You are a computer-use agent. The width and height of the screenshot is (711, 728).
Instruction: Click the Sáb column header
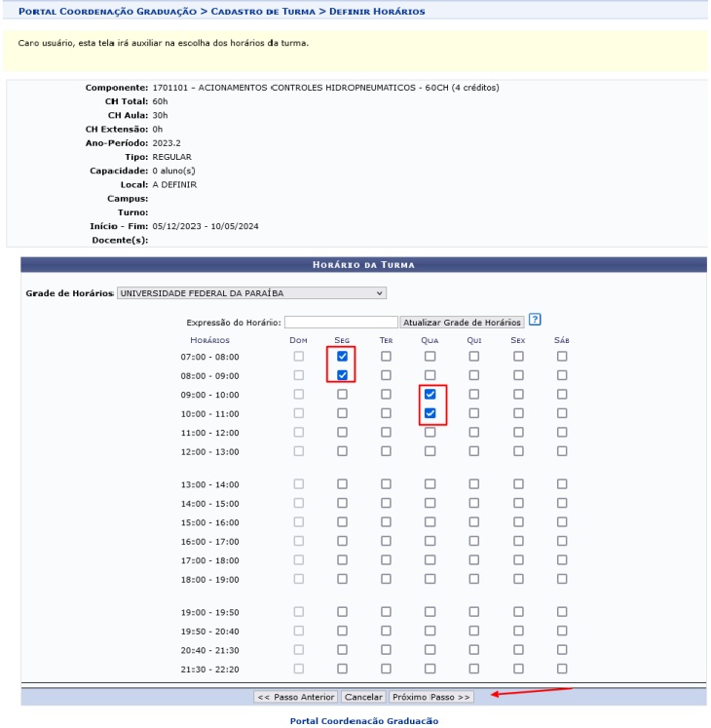coord(562,340)
